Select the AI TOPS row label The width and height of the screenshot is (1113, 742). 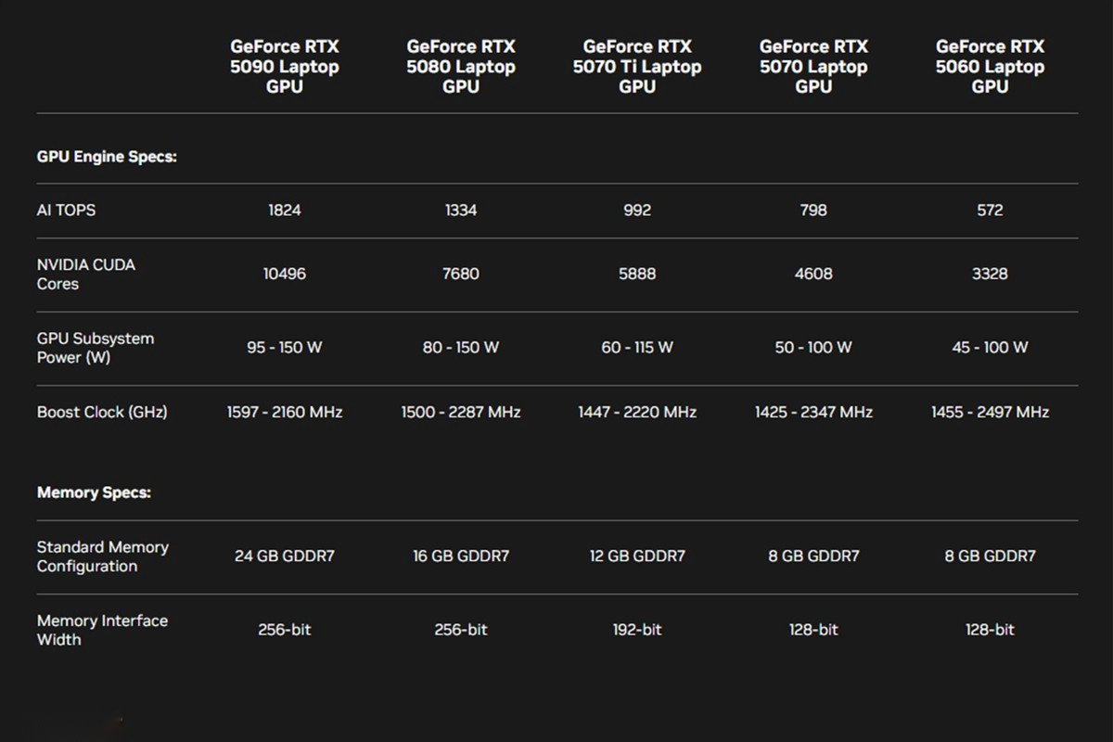[x=66, y=211]
